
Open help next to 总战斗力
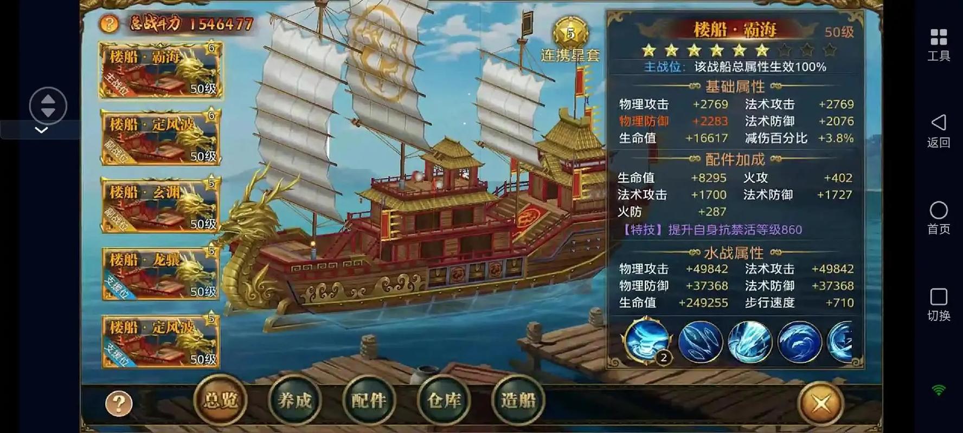[110, 24]
